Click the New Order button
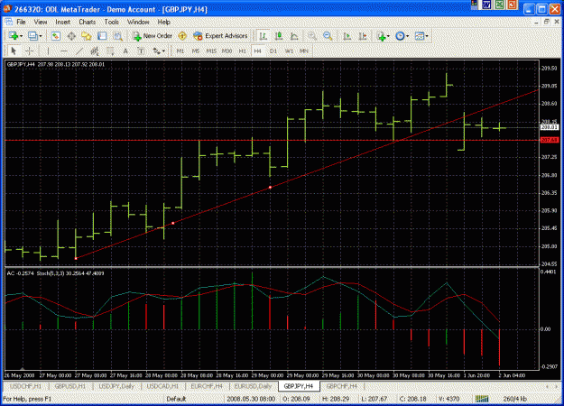Screen dimensions: 564x406 [x=153, y=36]
